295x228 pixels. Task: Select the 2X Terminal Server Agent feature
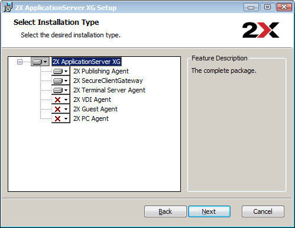point(109,90)
